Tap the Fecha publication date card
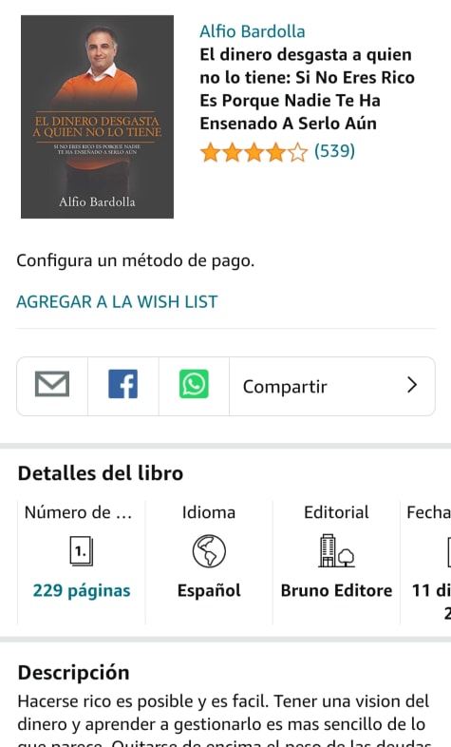Screen dimensions: 451x747 click(x=425, y=562)
